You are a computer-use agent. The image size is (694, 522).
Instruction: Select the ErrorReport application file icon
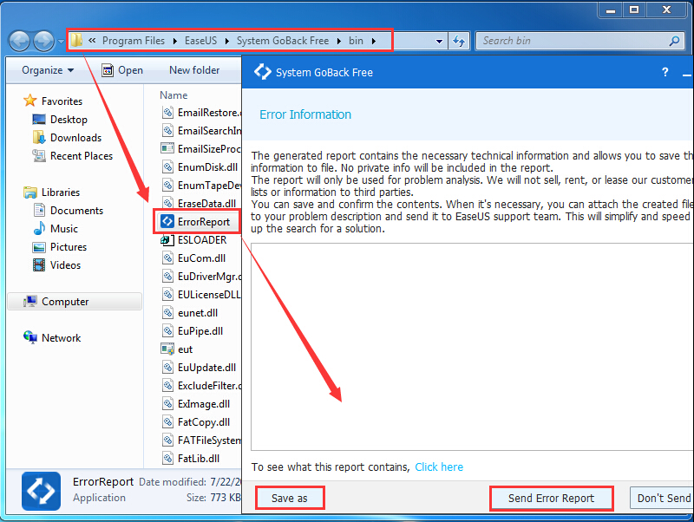click(x=168, y=222)
